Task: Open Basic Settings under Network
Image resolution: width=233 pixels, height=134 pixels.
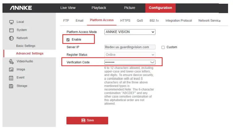Action: pyautogui.click(x=26, y=46)
